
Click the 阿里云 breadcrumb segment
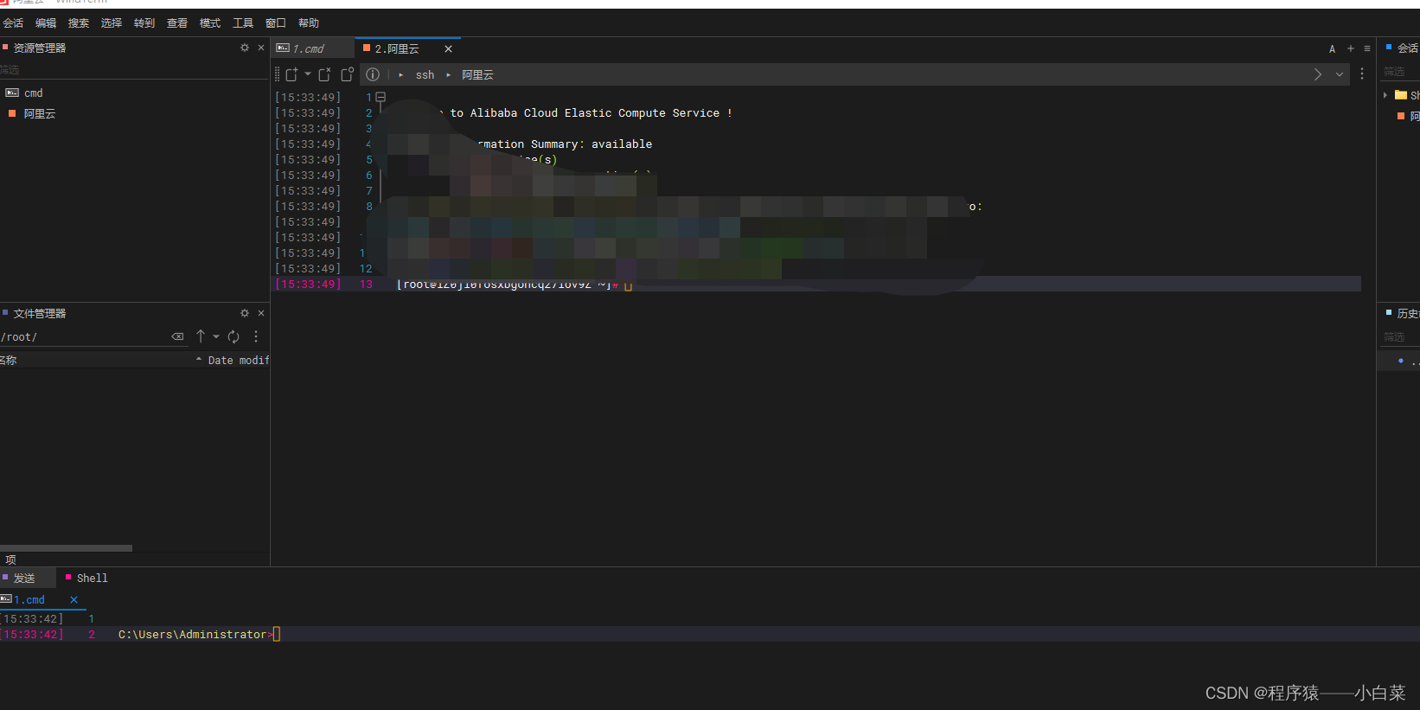(477, 75)
